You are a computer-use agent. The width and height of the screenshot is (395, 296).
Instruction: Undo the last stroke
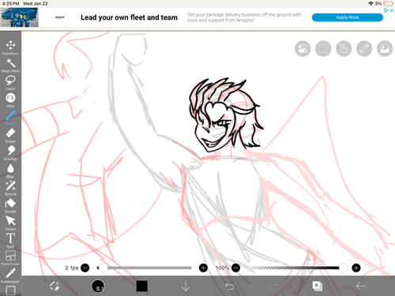coord(230,286)
